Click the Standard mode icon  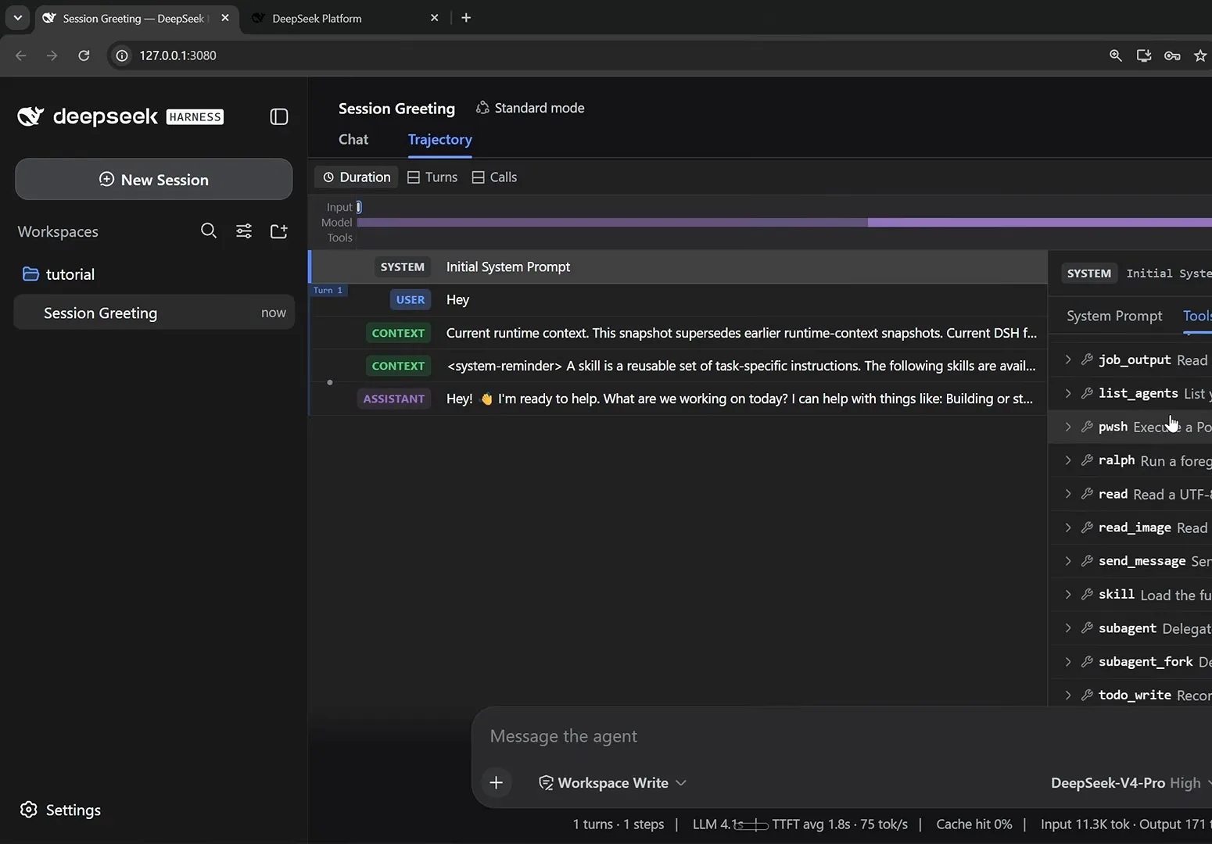[x=482, y=108]
